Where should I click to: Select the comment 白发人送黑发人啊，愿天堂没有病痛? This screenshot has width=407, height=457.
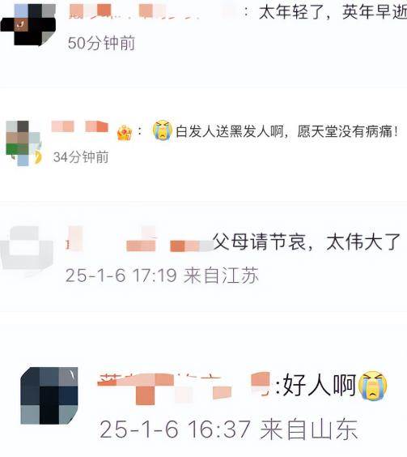[286, 131]
